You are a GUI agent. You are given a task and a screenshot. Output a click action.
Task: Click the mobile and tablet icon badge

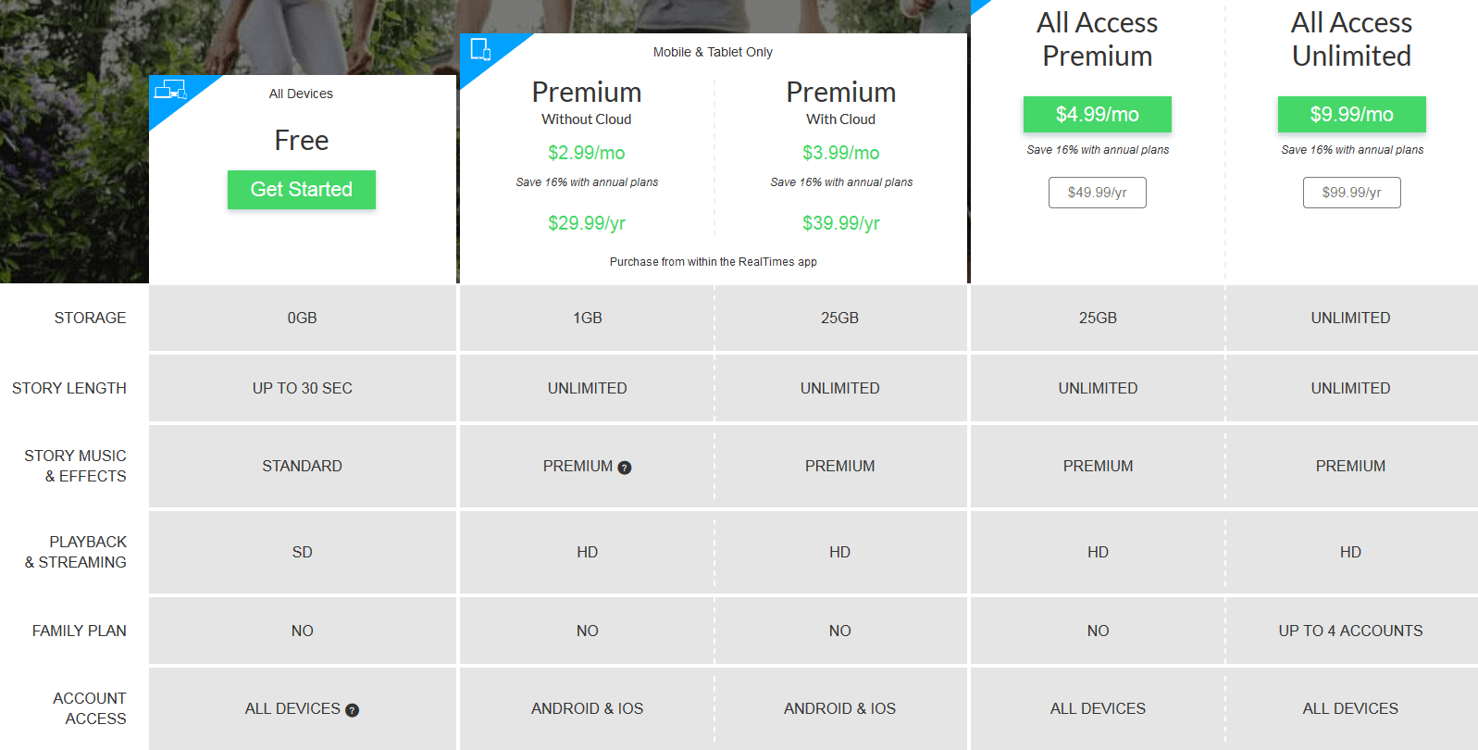[480, 49]
